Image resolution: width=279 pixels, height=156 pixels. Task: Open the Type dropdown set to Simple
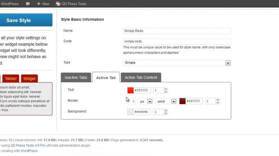tap(177, 63)
